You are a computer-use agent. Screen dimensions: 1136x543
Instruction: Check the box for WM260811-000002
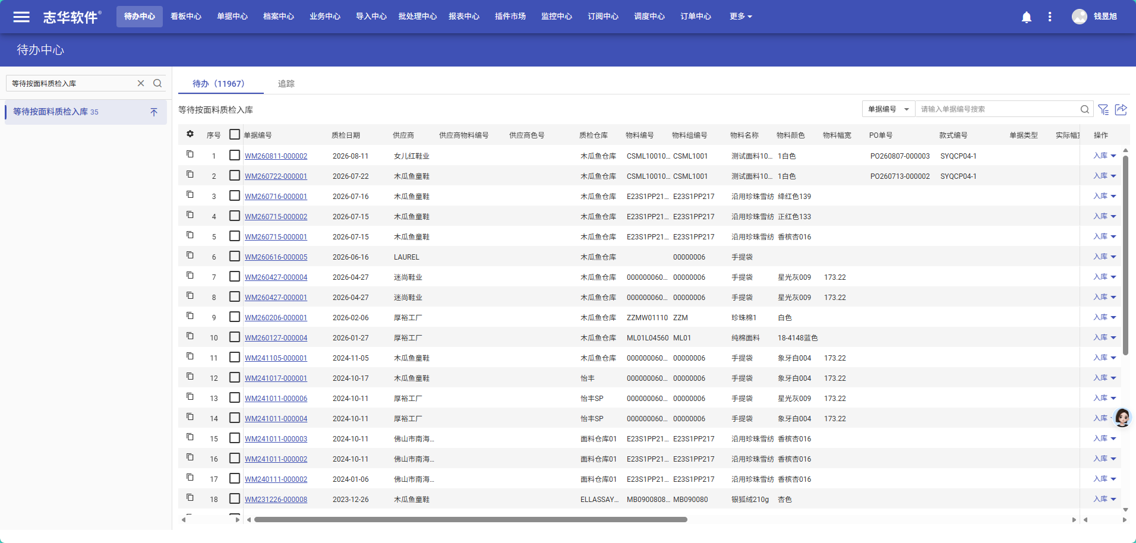[x=235, y=155]
